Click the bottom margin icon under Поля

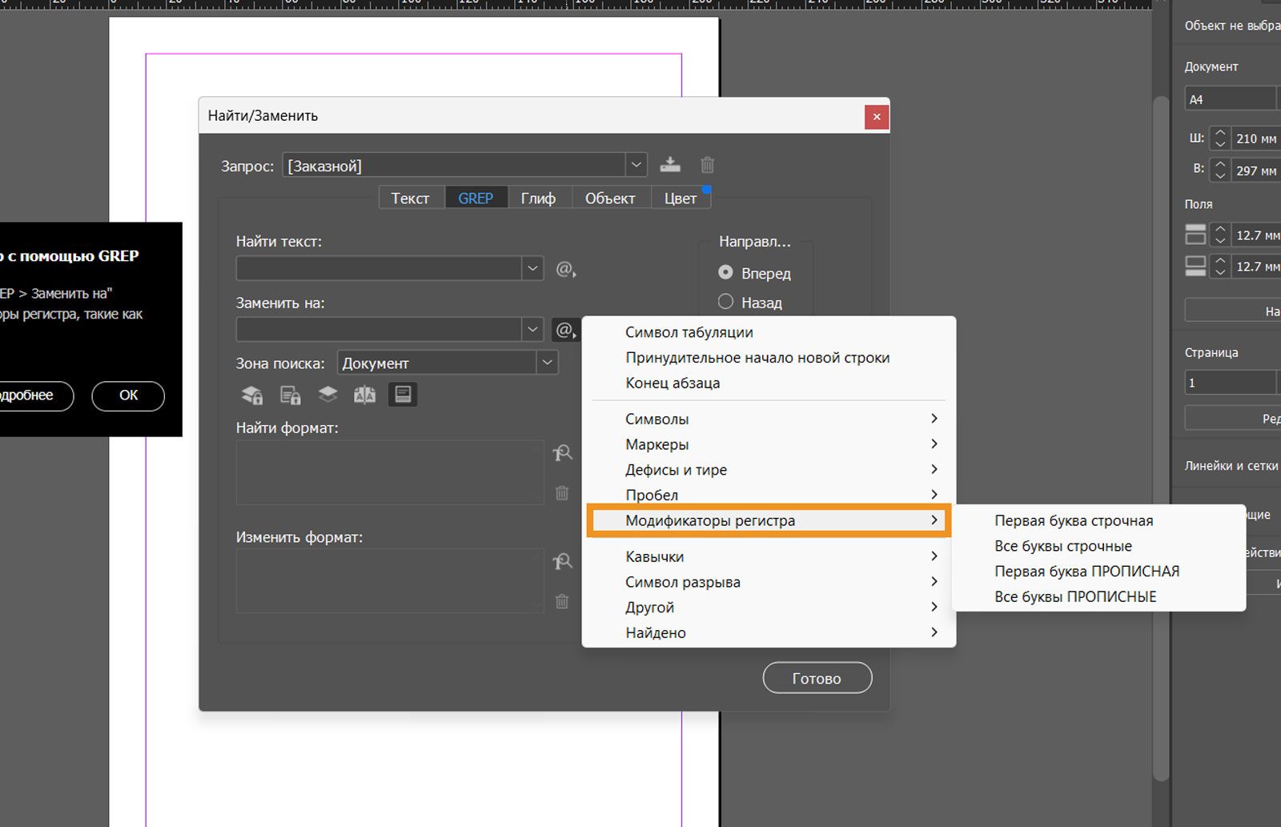(1195, 267)
